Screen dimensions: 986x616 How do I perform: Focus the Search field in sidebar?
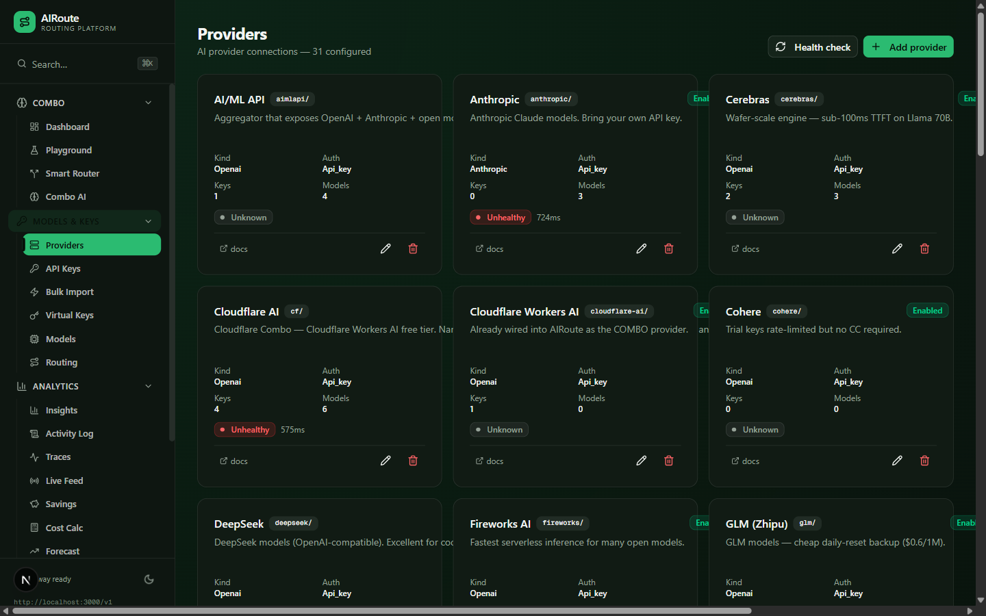click(x=87, y=64)
